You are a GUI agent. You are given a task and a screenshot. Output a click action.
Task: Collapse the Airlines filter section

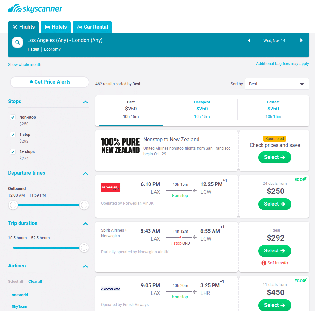pos(85,266)
